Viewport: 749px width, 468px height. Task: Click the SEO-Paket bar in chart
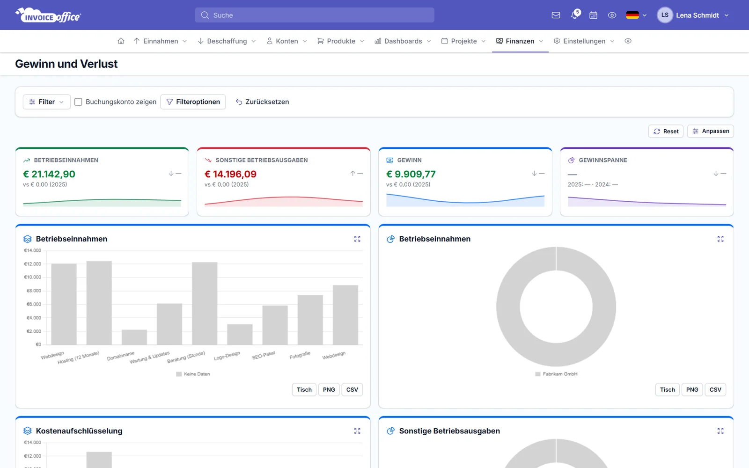click(x=275, y=325)
